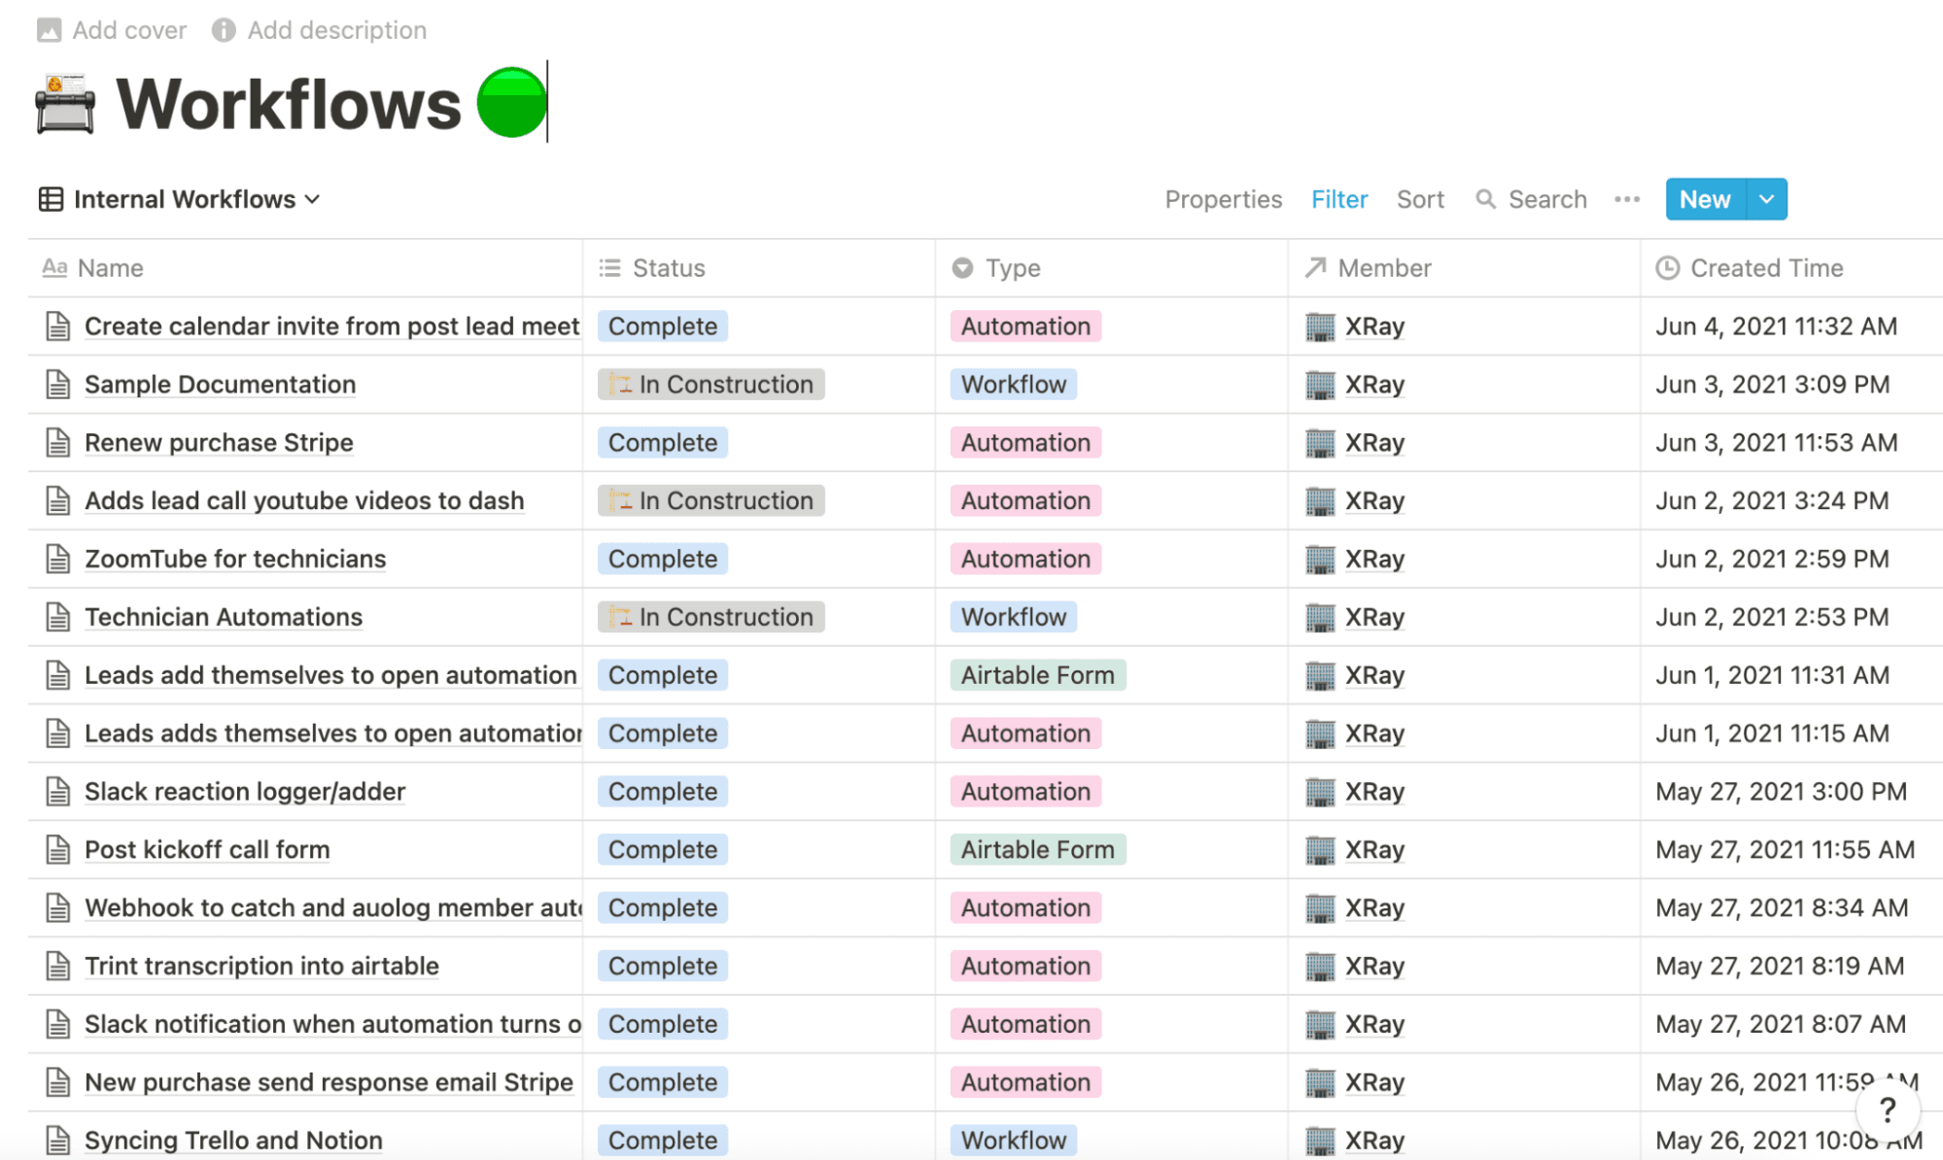Click the Created Time column header
This screenshot has height=1160, width=1943.
(x=1765, y=268)
